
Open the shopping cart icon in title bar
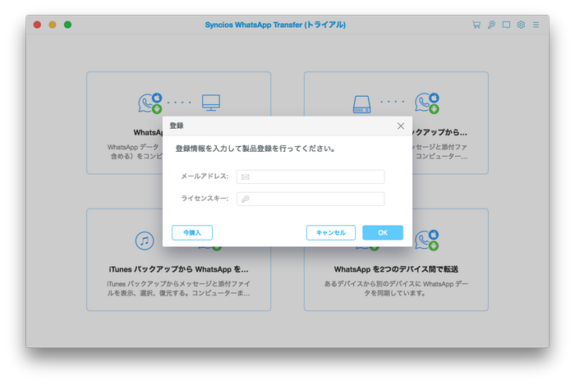click(476, 25)
